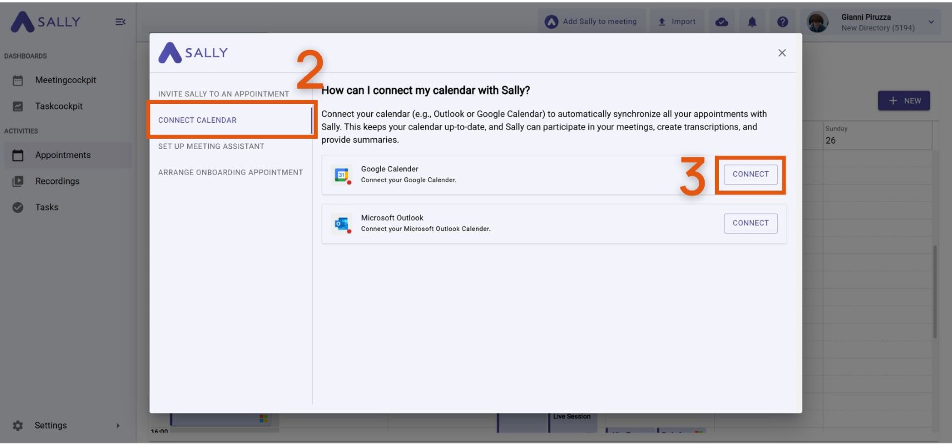This screenshot has width=952, height=446.
Task: Open help question mark icon
Action: (782, 22)
